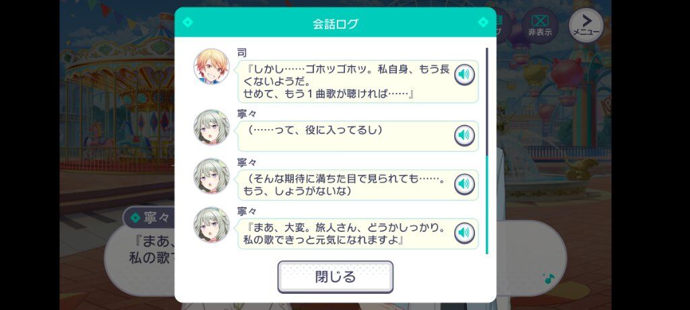This screenshot has width=690, height=310.
Task: Click the 閉じる button
Action: click(x=336, y=277)
